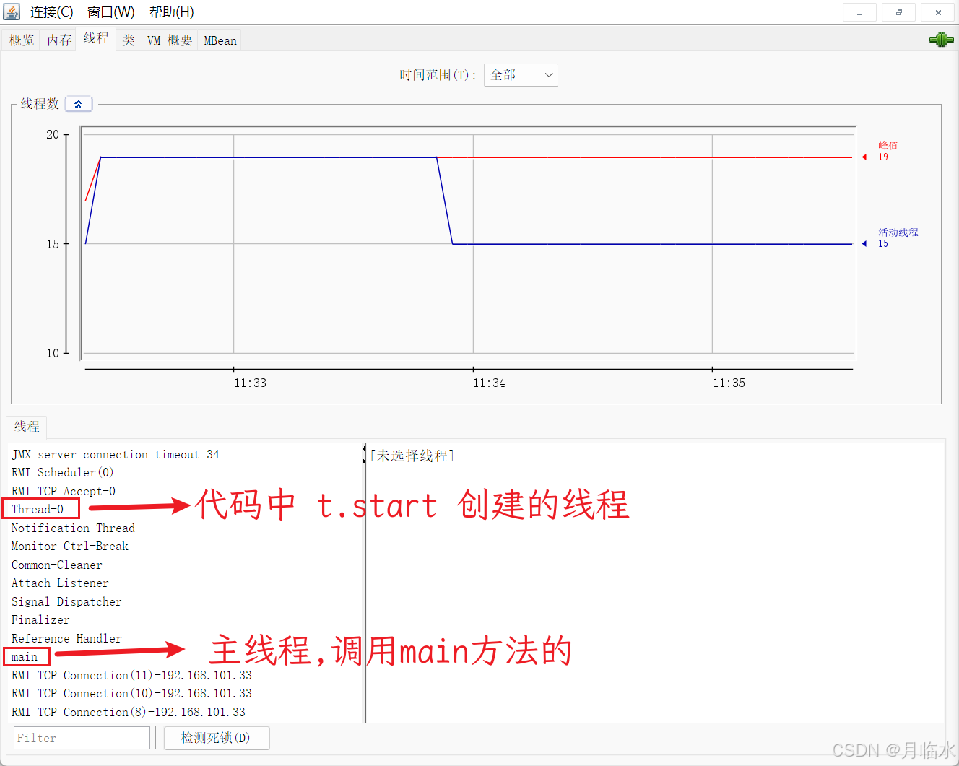Select the RMI TCP Accept-0 thread

pos(64,491)
